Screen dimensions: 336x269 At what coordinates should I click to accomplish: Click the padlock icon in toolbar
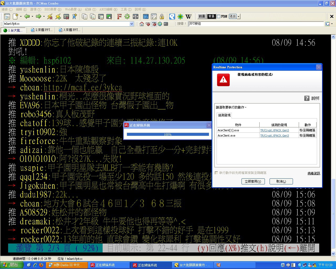coord(162,17)
